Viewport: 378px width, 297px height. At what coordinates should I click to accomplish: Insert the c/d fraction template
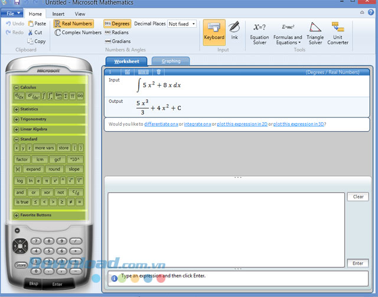pyautogui.click(x=76, y=192)
